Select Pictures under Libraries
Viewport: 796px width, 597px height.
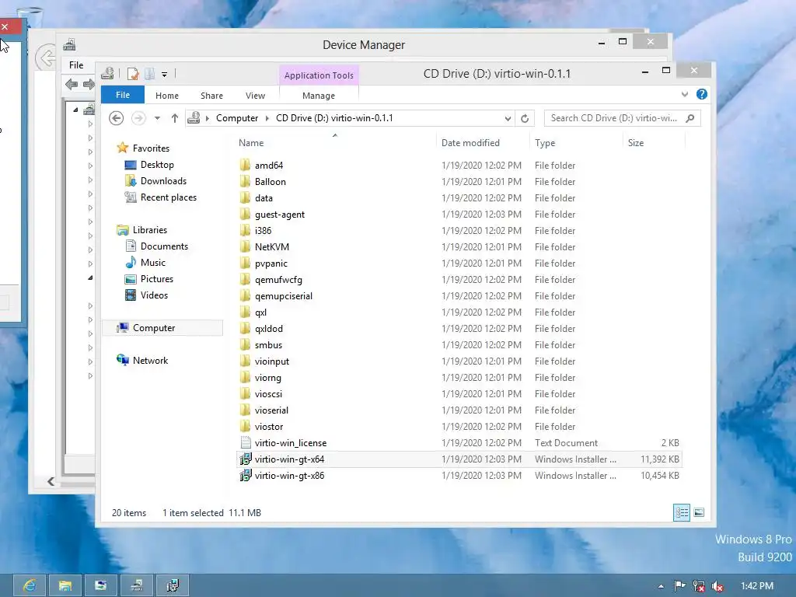157,279
